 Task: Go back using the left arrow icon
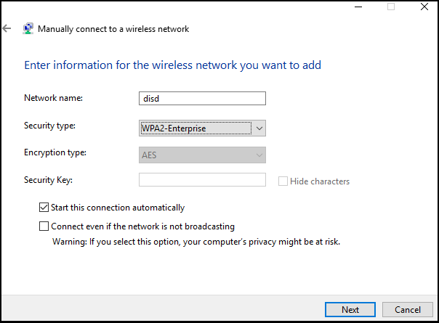click(7, 28)
